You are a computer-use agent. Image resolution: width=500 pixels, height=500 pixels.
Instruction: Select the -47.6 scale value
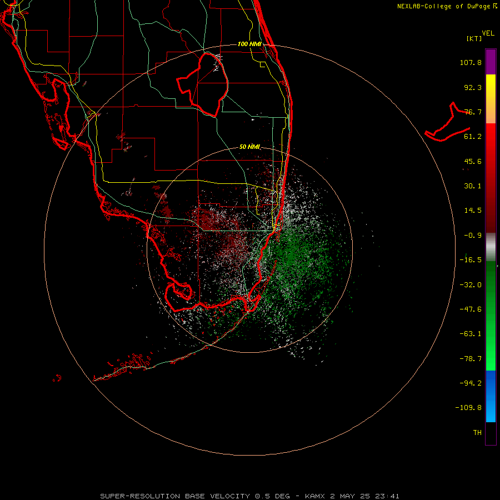coord(471,309)
